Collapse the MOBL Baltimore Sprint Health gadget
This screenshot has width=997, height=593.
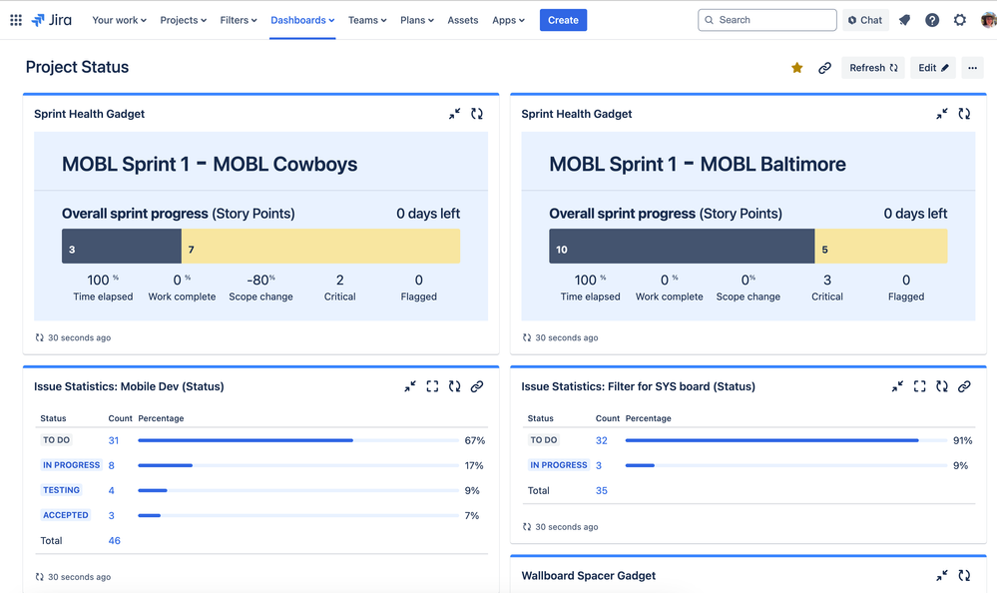tap(941, 114)
